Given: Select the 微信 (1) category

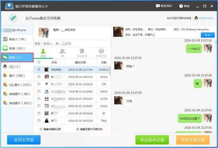Looking at the screenshot, I should point(17,58).
